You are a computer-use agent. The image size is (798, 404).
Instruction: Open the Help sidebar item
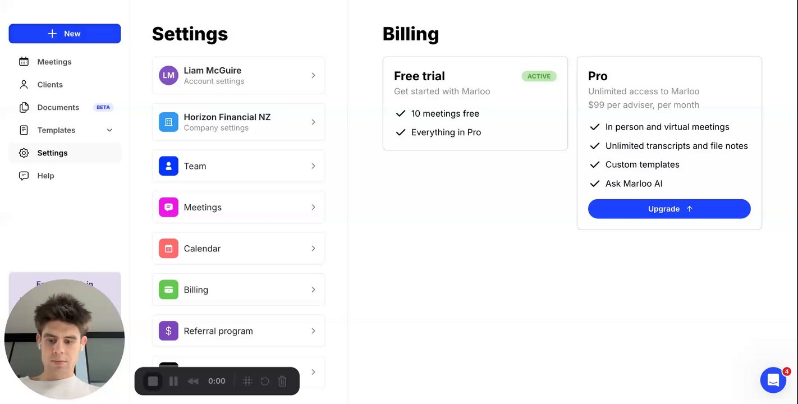[x=45, y=176]
